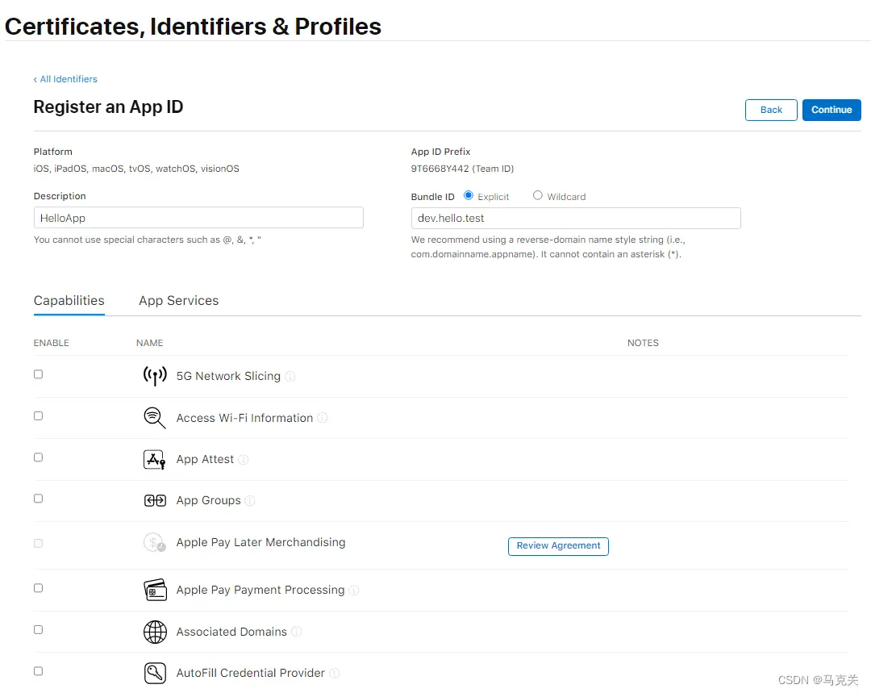
Task: Click the info icon beside 5G Network Slicing
Action: click(x=290, y=377)
